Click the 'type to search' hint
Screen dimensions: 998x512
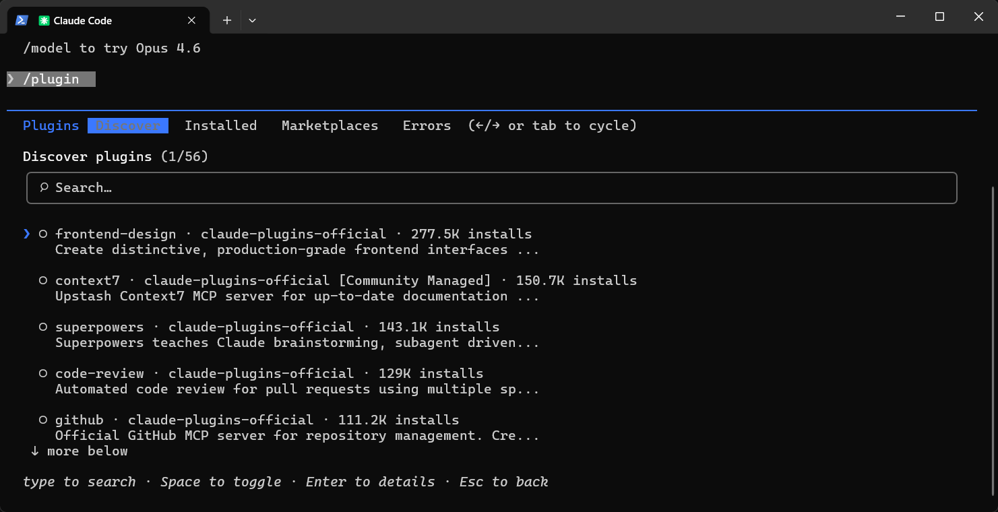click(80, 482)
